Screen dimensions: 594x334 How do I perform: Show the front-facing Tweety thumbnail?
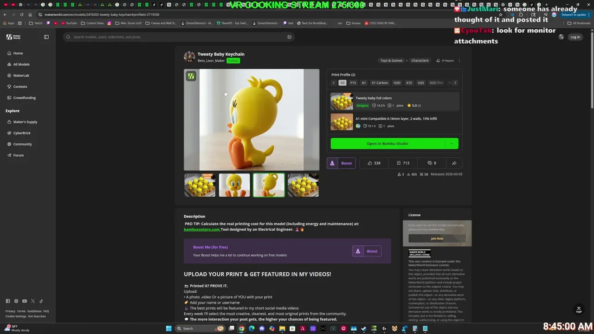point(234,185)
